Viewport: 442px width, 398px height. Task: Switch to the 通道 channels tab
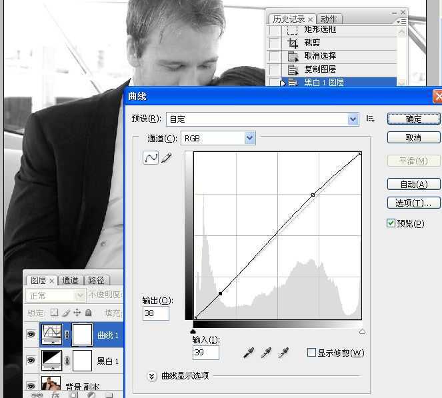click(x=69, y=280)
